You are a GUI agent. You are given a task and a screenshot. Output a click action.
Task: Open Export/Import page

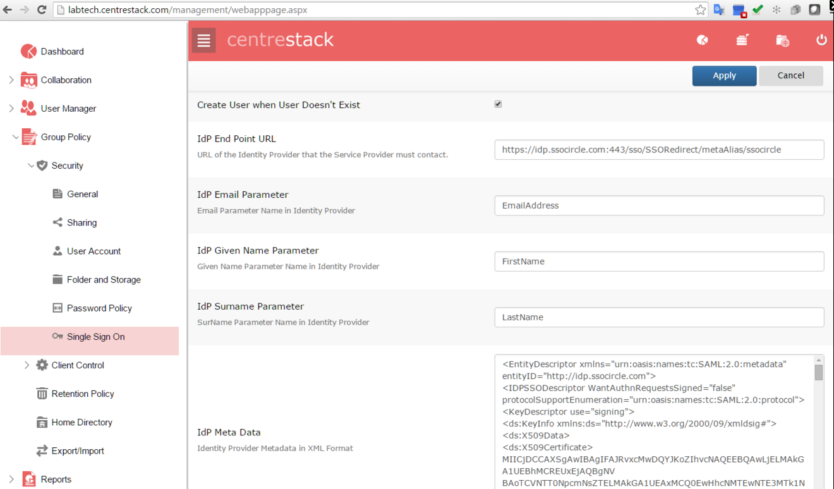click(78, 450)
